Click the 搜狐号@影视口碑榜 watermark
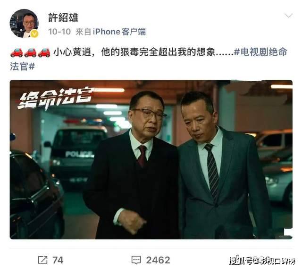This screenshot has width=302, height=269. click(262, 261)
